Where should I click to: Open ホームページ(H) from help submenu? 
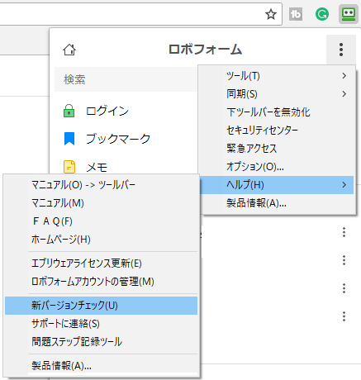pos(102,240)
